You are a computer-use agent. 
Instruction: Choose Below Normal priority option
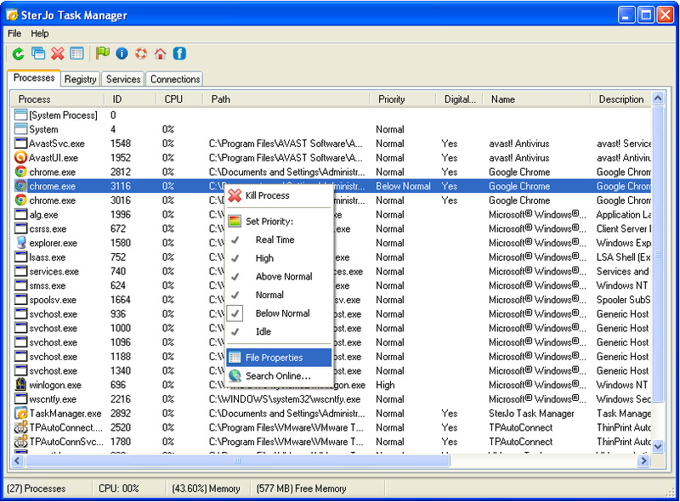tap(279, 313)
